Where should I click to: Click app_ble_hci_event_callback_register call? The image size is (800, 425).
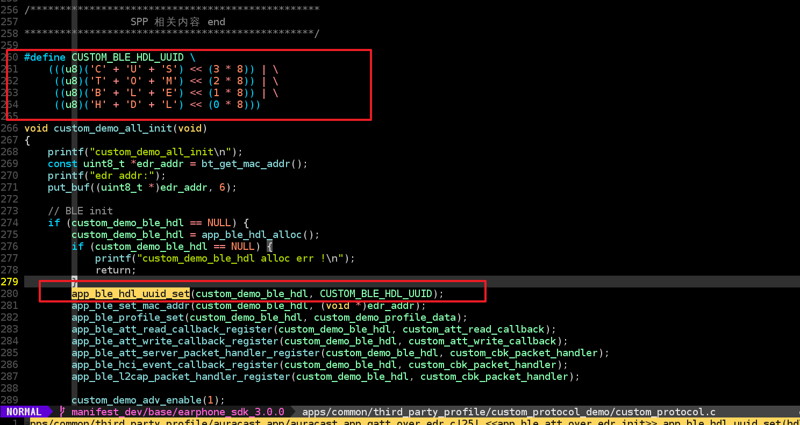coord(175,364)
